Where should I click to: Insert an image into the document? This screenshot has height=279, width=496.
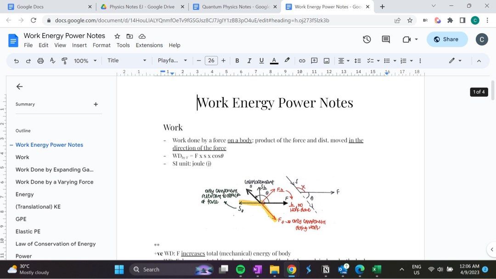[327, 60]
